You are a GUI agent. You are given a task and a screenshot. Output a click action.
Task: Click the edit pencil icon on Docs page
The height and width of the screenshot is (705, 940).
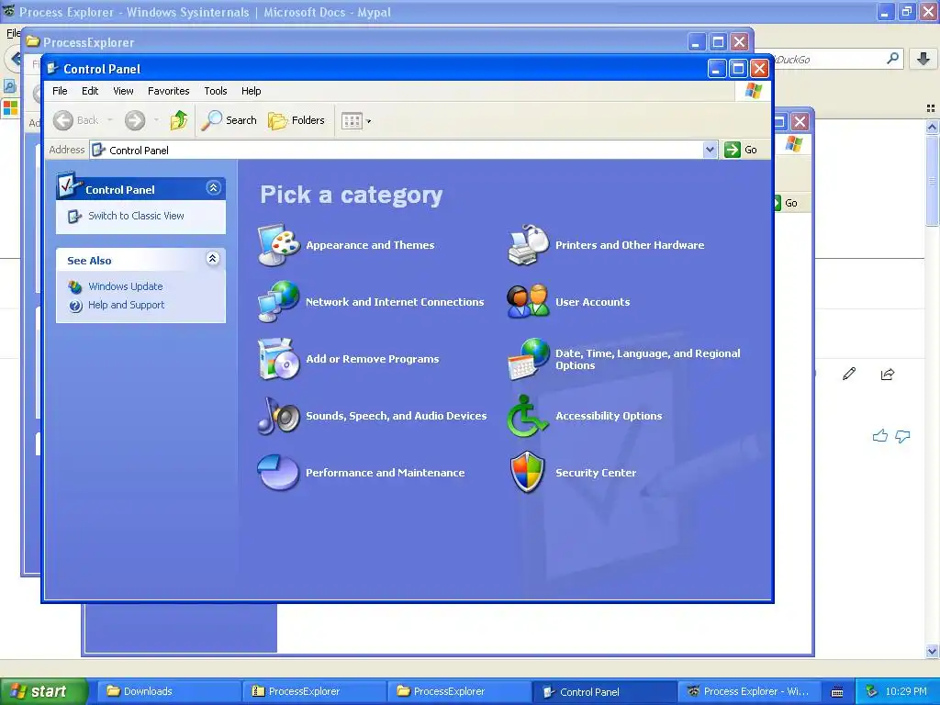pos(849,375)
